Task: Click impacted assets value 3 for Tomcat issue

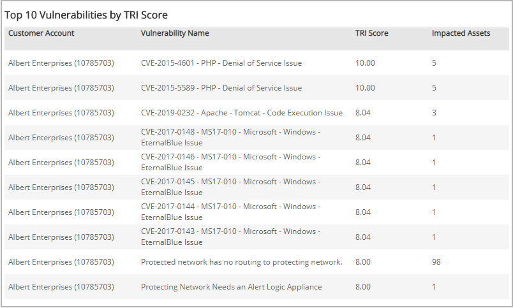Action: [x=434, y=113]
